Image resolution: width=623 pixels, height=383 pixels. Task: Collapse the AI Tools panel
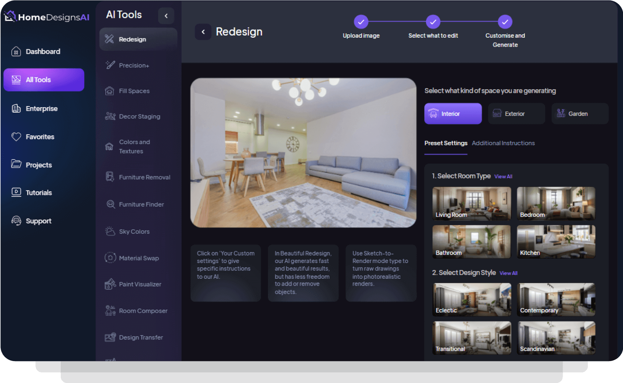click(x=166, y=16)
